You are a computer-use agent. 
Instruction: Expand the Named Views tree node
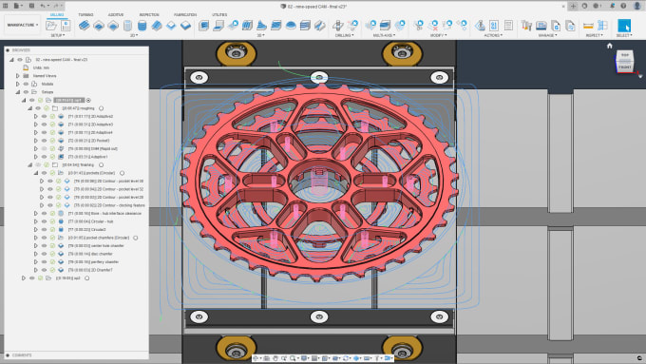pyautogui.click(x=18, y=76)
